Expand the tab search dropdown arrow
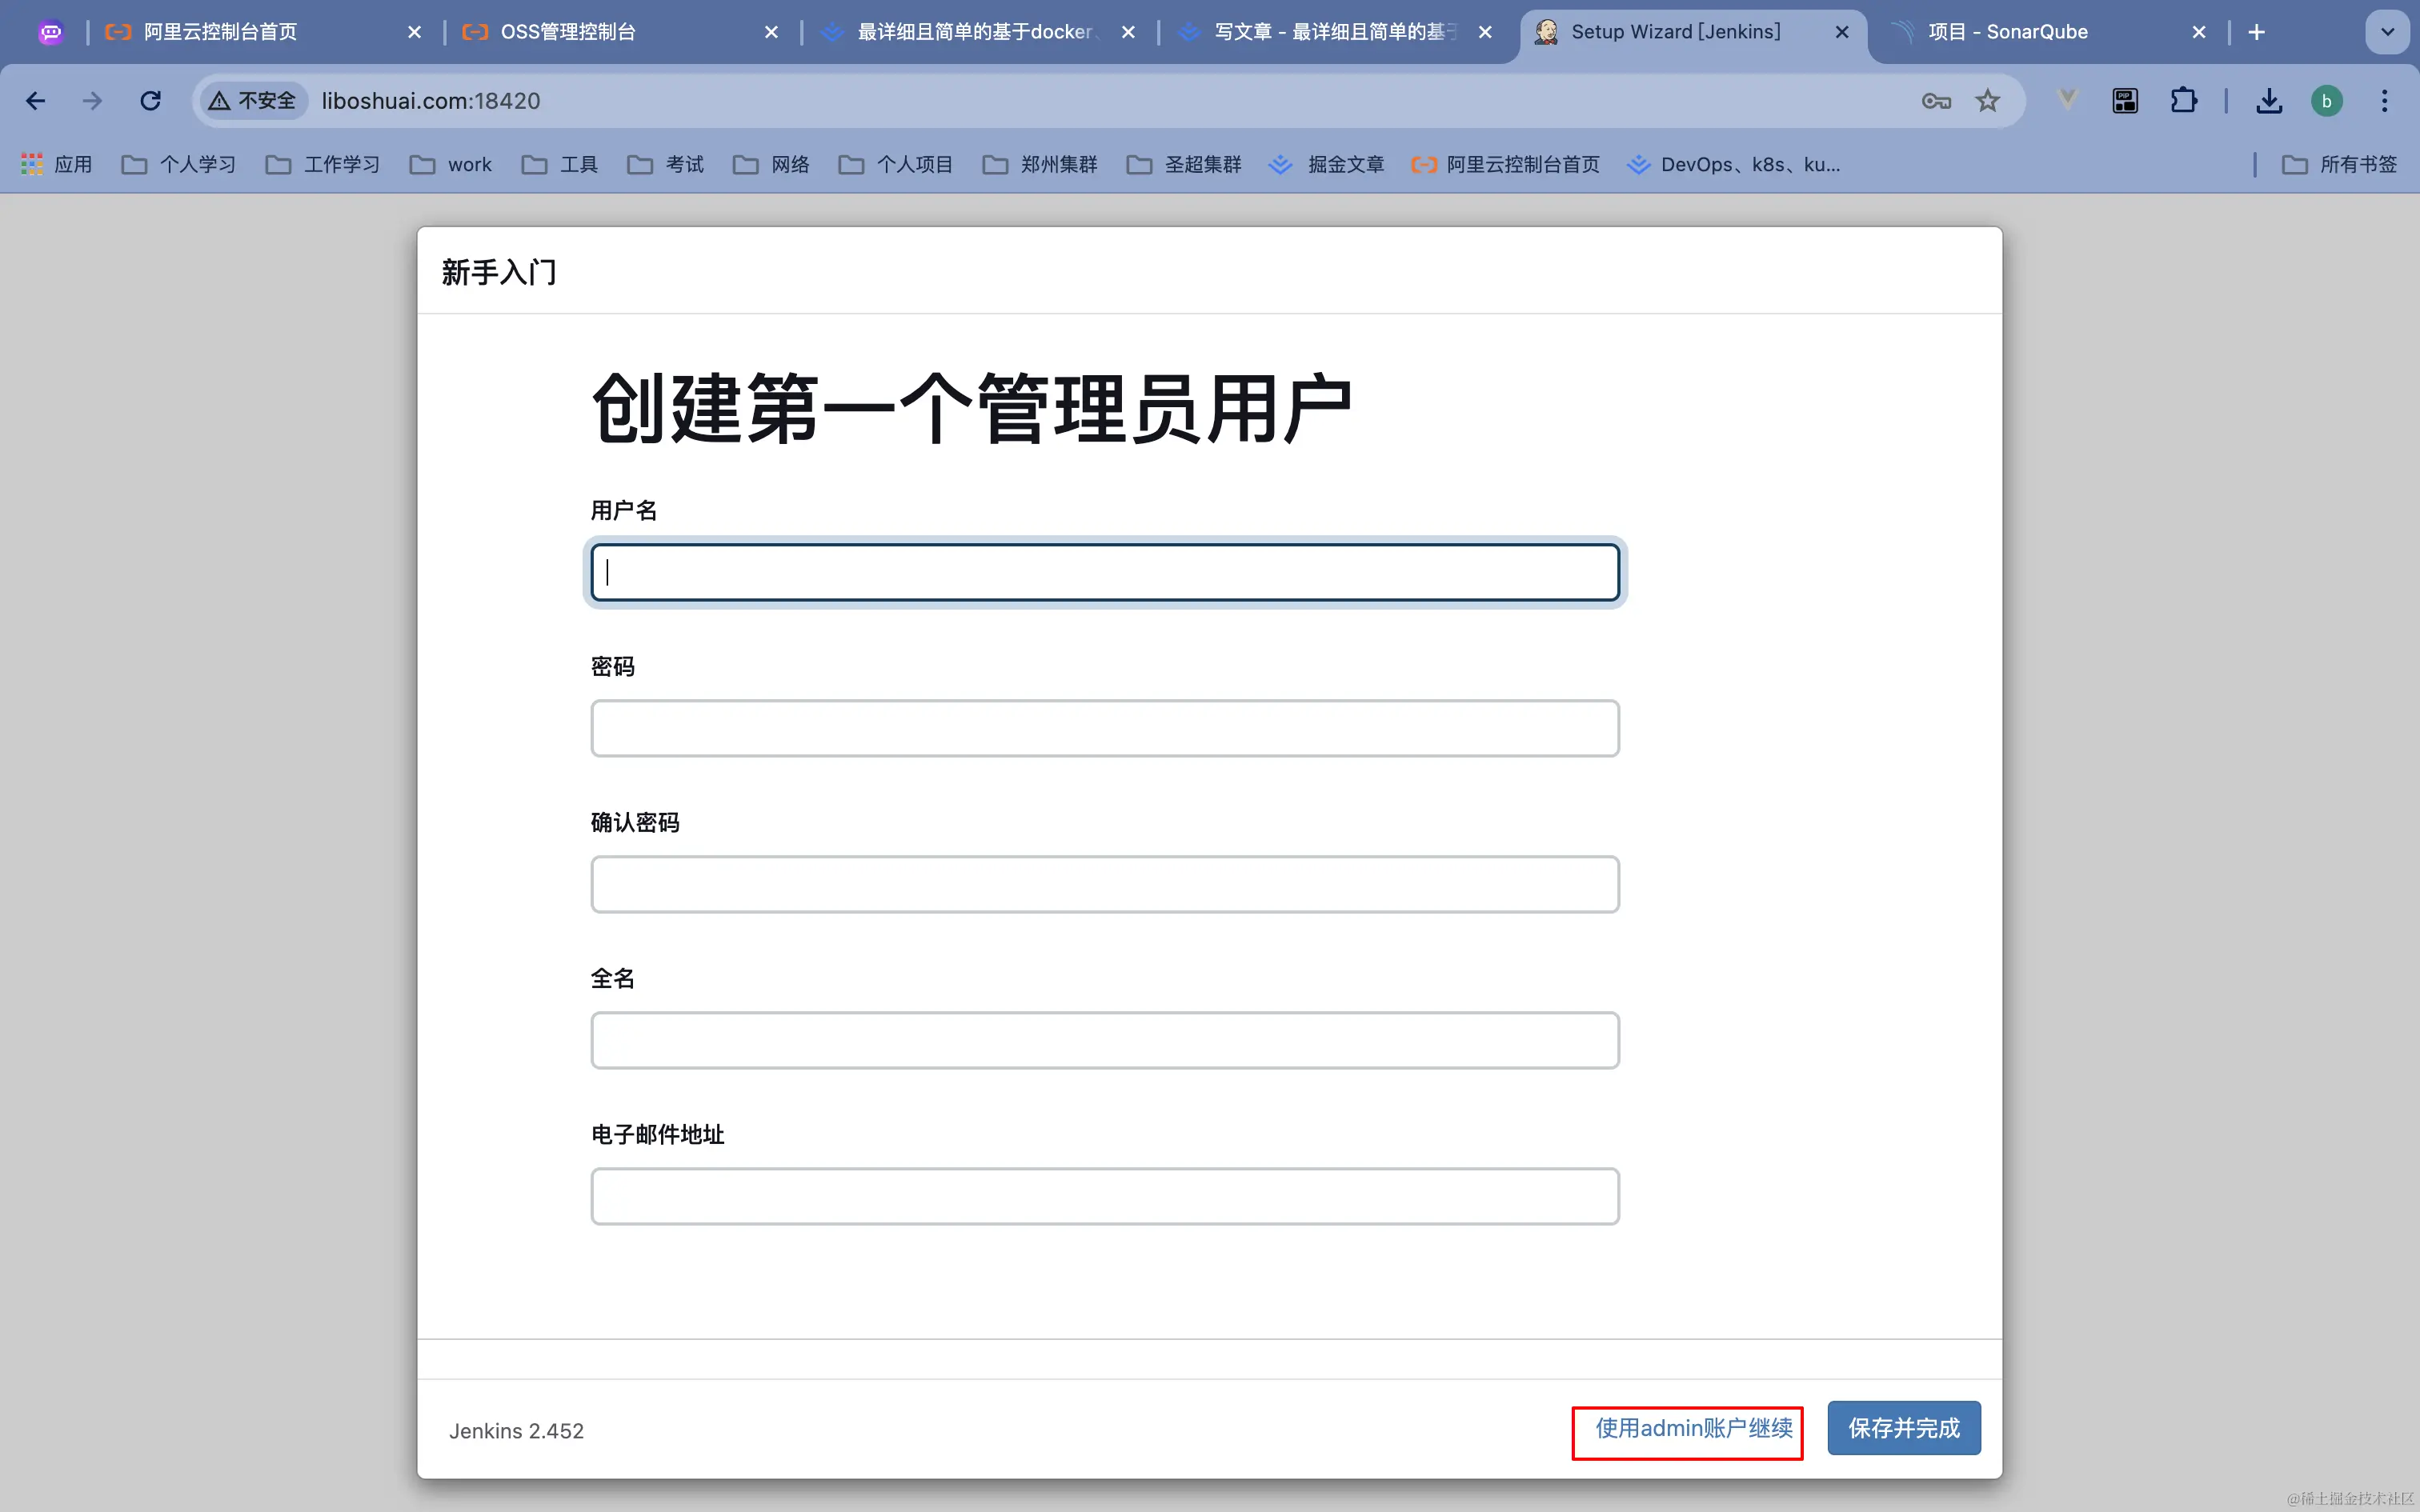The width and height of the screenshot is (2420, 1512). [x=2387, y=32]
